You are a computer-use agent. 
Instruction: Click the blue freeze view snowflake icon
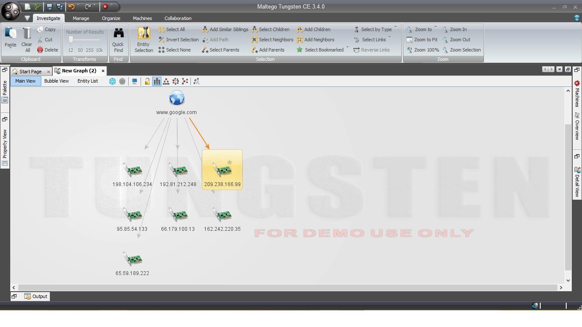click(112, 81)
